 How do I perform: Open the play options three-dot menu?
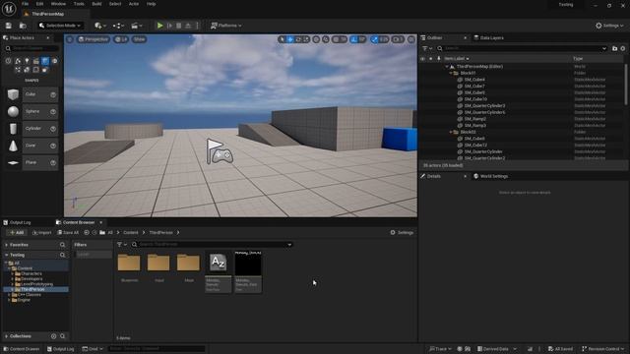pyautogui.click(x=197, y=26)
